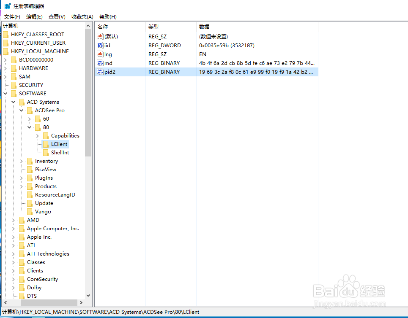The width and height of the screenshot is (408, 318).
Task: Click the DTS folder icon
Action: (22, 296)
